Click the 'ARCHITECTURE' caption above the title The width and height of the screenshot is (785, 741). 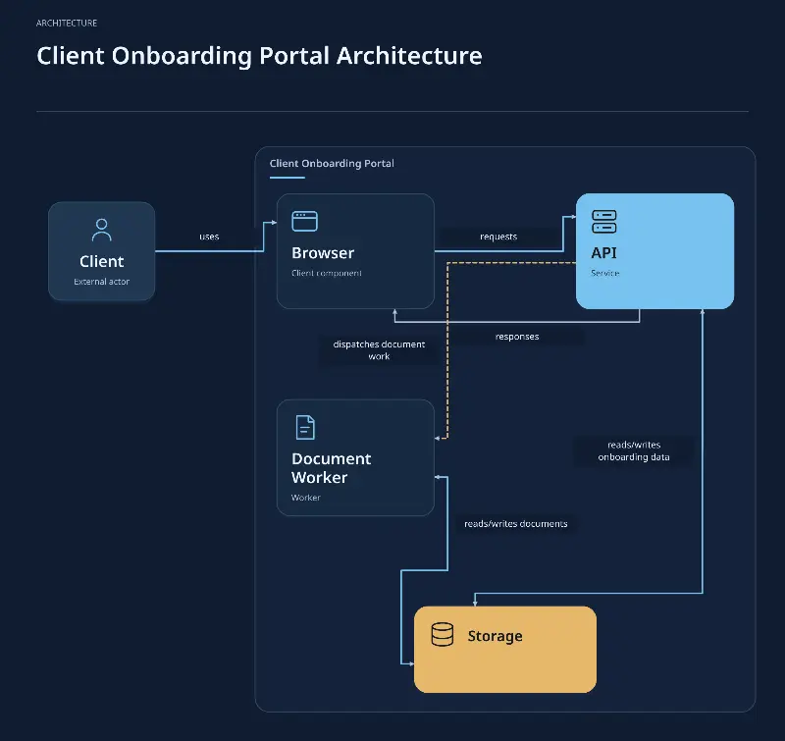pyautogui.click(x=67, y=23)
